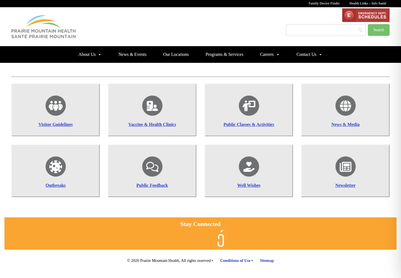The width and height of the screenshot is (401, 278).
Task: Follow the Vaccine & Health Clinics text link
Action: [152, 125]
